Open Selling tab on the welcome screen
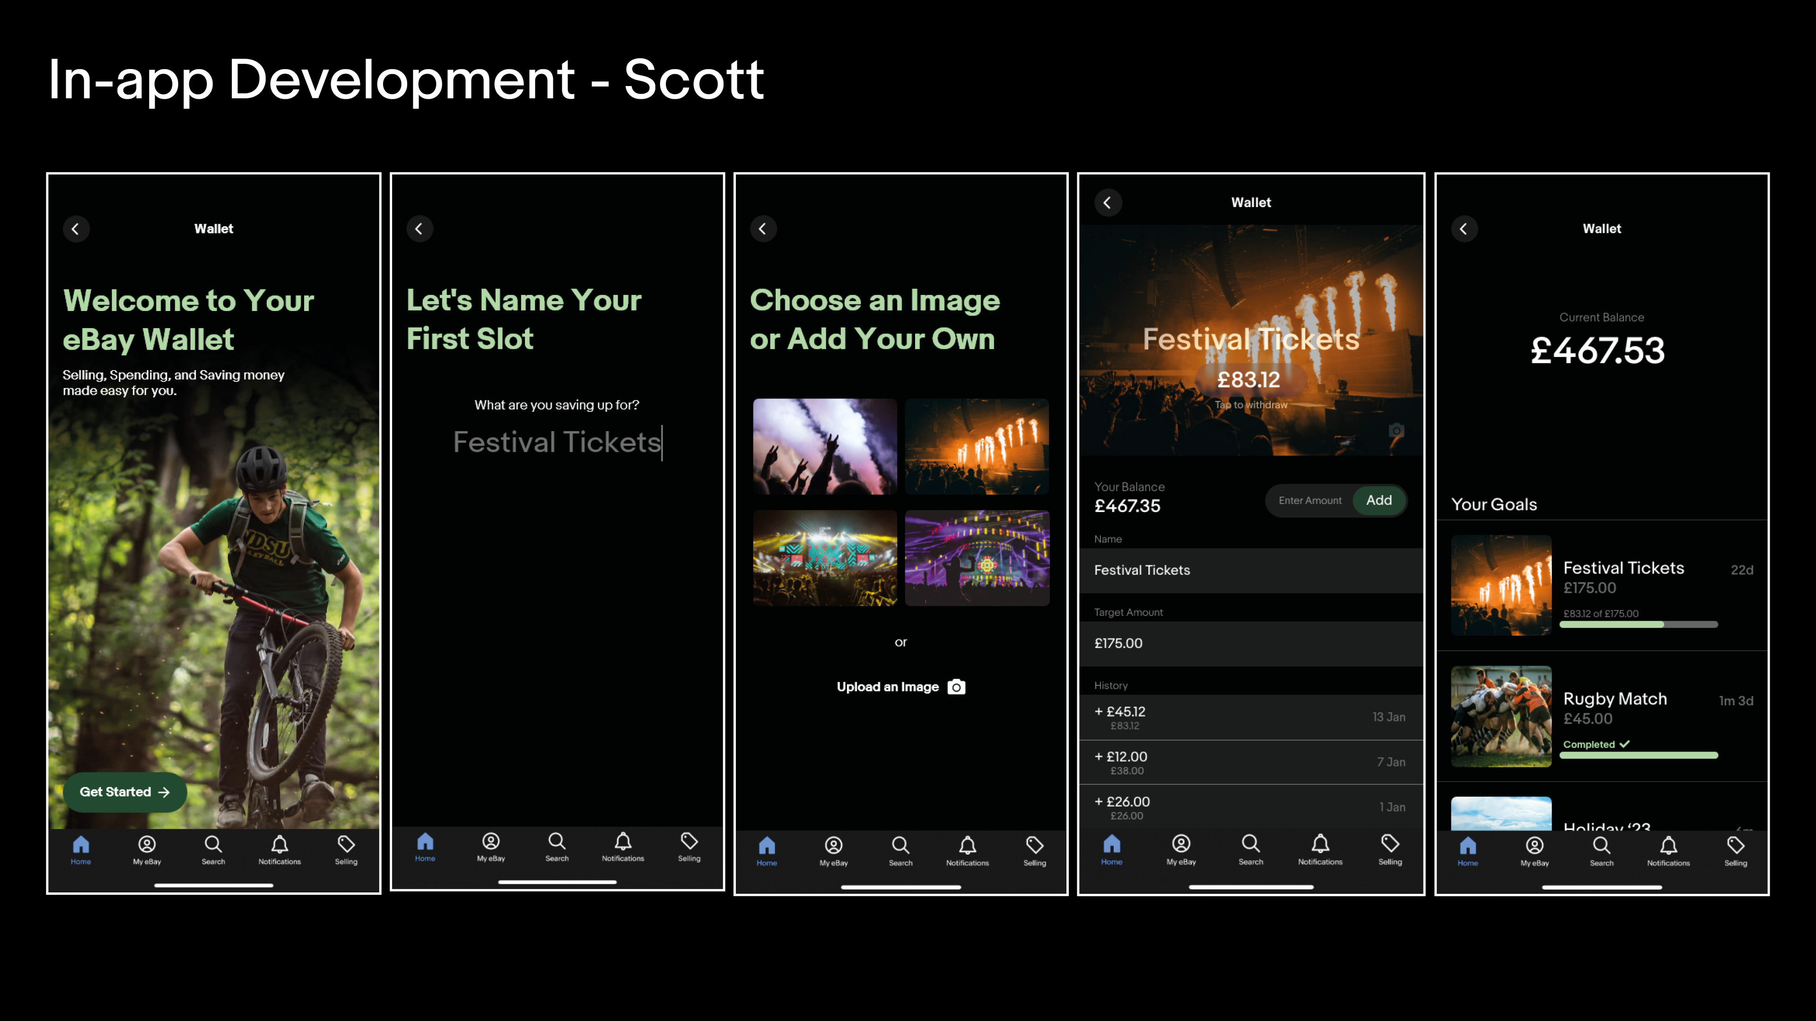The image size is (1816, 1021). click(346, 850)
